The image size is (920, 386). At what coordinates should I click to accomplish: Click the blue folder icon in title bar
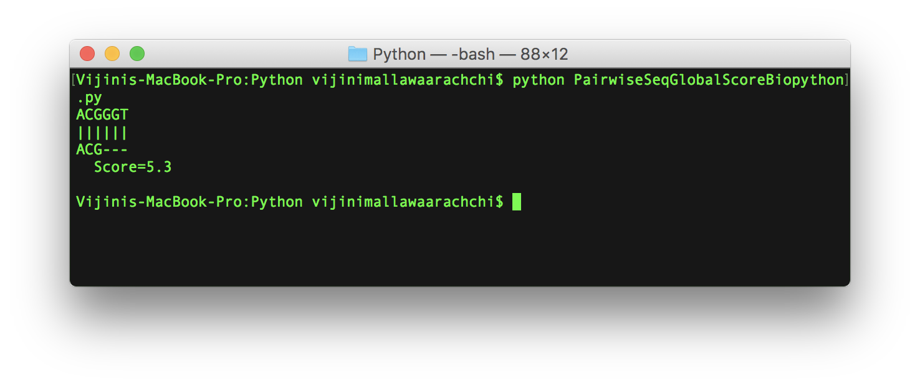click(357, 54)
